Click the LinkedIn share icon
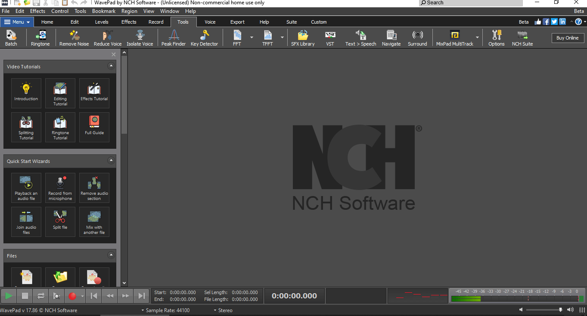The image size is (587, 316). 562,22
